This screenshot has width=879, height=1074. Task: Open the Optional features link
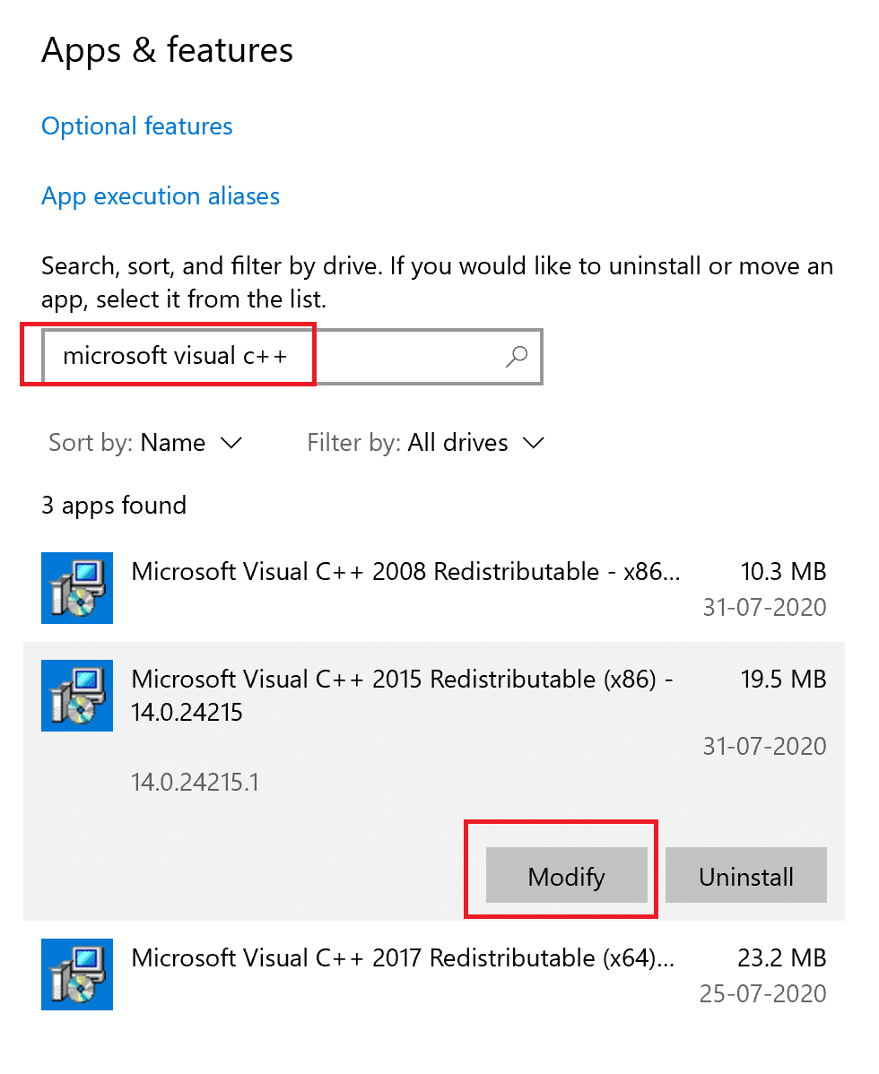pyautogui.click(x=137, y=126)
